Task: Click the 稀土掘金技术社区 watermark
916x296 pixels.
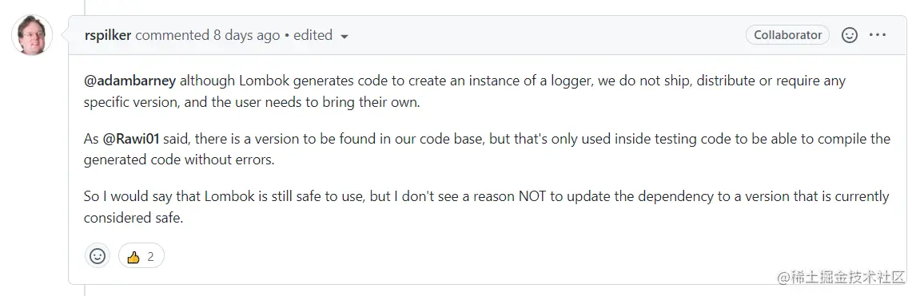Action: (840, 278)
